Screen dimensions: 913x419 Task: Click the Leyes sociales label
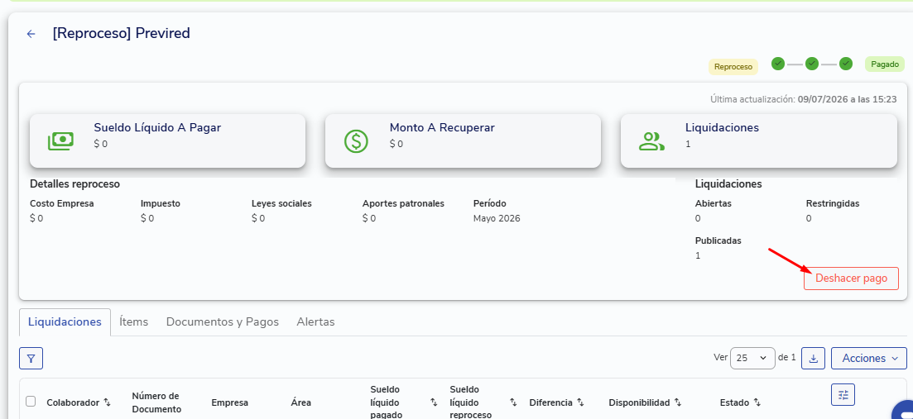[x=281, y=203]
